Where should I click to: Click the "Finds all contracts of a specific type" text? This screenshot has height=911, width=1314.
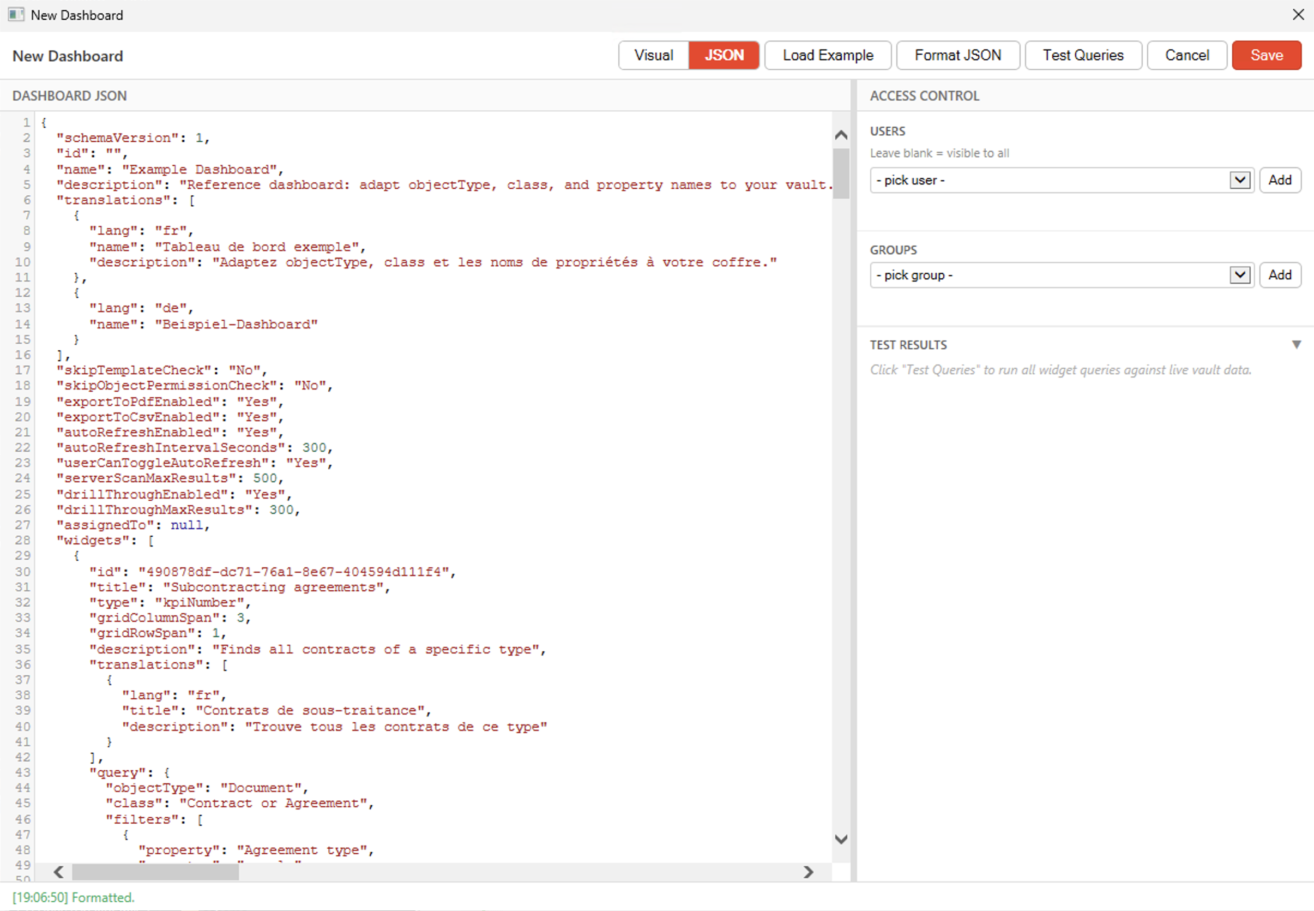[376, 650]
